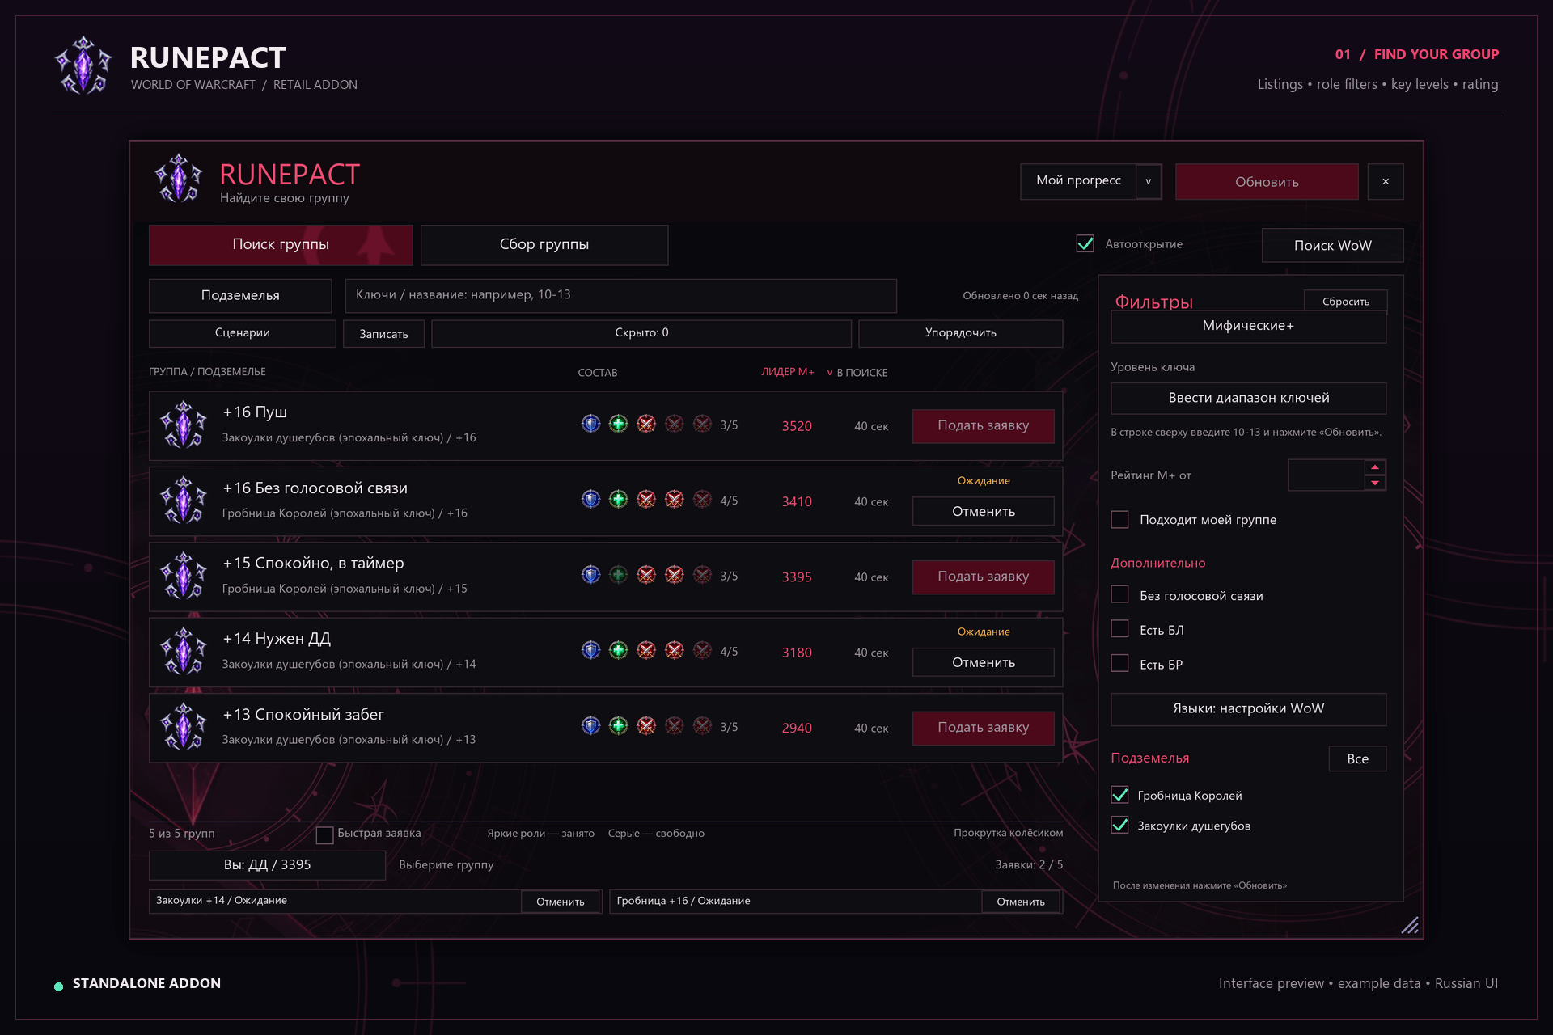Click the keys/name search input field
Screen dimensions: 1553x1035
point(620,295)
